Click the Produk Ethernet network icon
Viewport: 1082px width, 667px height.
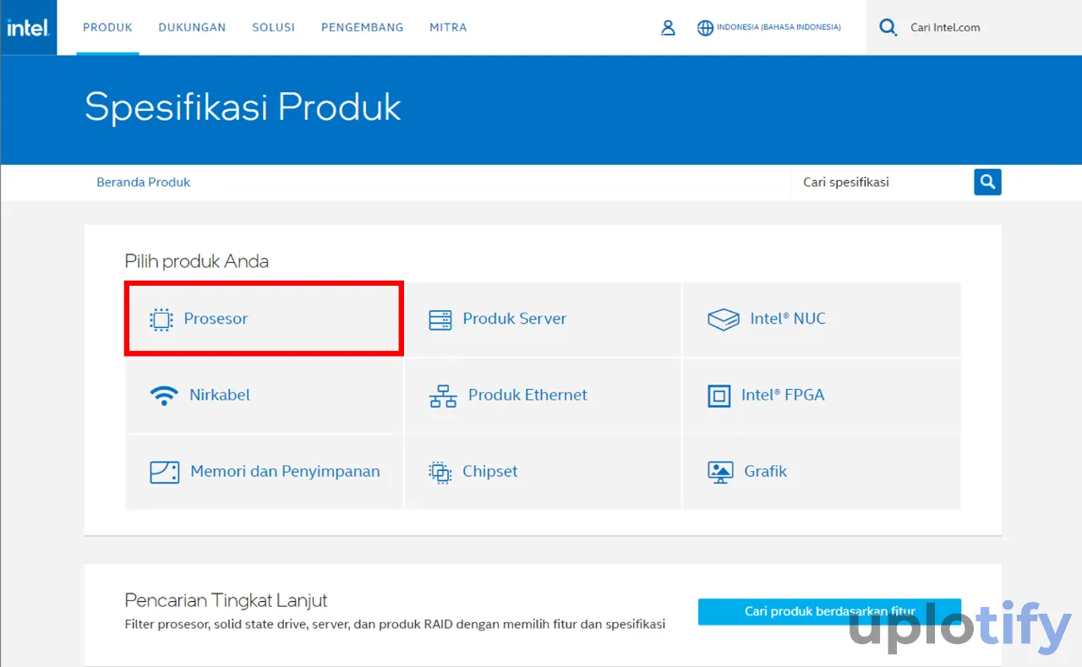pos(443,396)
